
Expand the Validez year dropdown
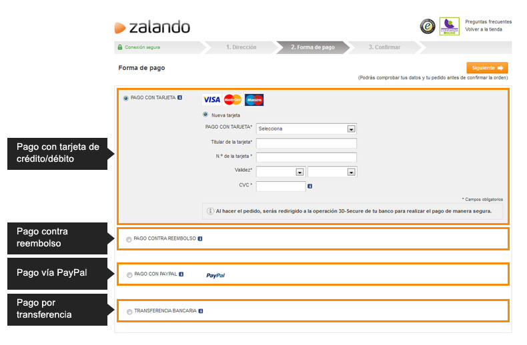tap(332, 172)
